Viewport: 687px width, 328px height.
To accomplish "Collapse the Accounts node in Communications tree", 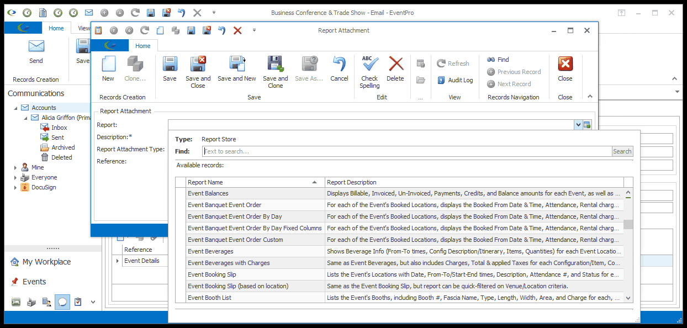I will point(16,108).
